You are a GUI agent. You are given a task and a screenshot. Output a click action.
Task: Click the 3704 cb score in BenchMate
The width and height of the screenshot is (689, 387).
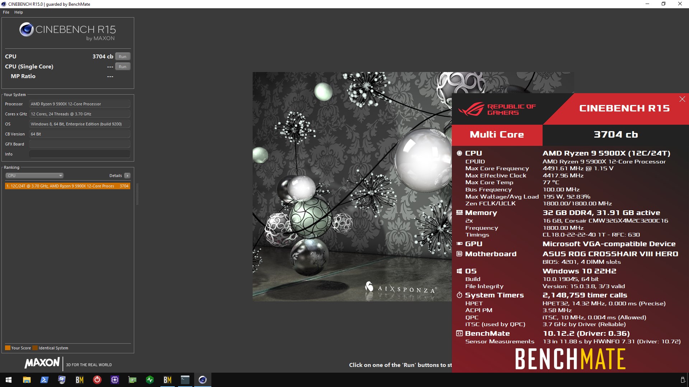(615, 135)
